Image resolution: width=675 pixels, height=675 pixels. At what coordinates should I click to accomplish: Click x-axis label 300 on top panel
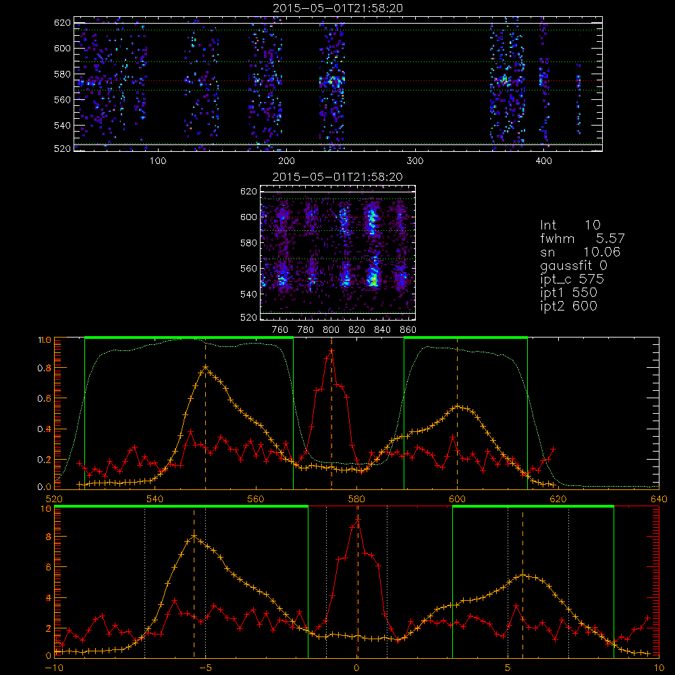point(414,161)
